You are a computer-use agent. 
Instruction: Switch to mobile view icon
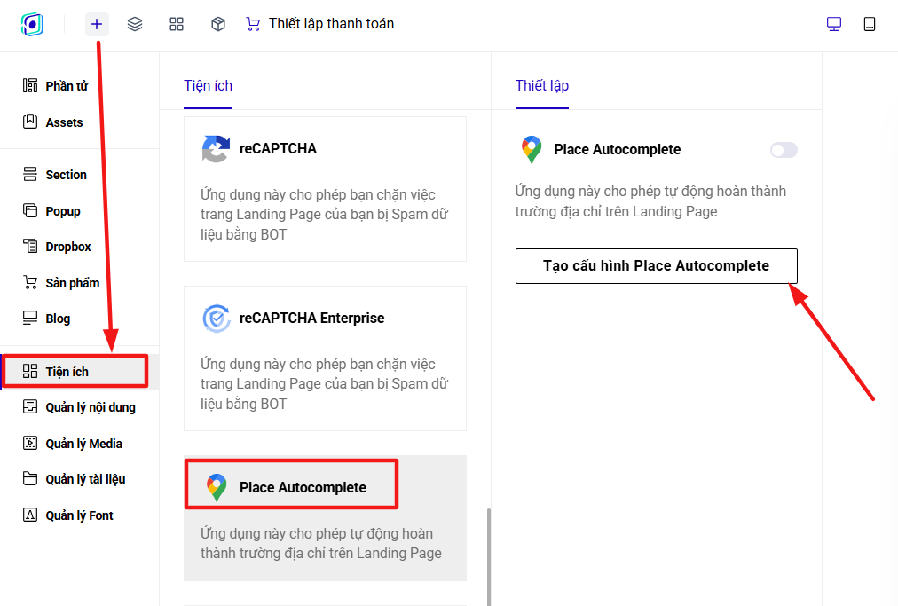tap(870, 24)
